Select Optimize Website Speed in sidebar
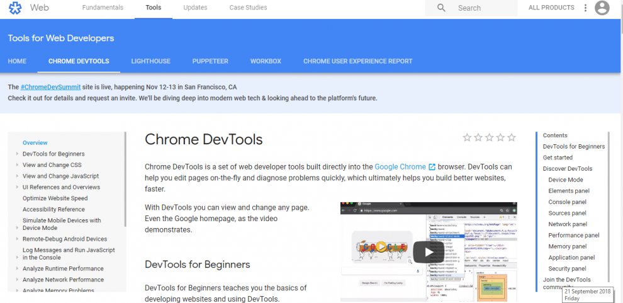 tap(55, 198)
